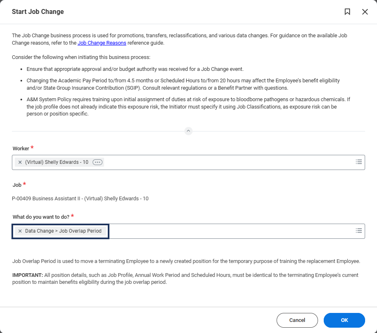Image resolution: width=377 pixels, height=333 pixels.
Task: Click the Worker field label
Action: click(x=21, y=149)
